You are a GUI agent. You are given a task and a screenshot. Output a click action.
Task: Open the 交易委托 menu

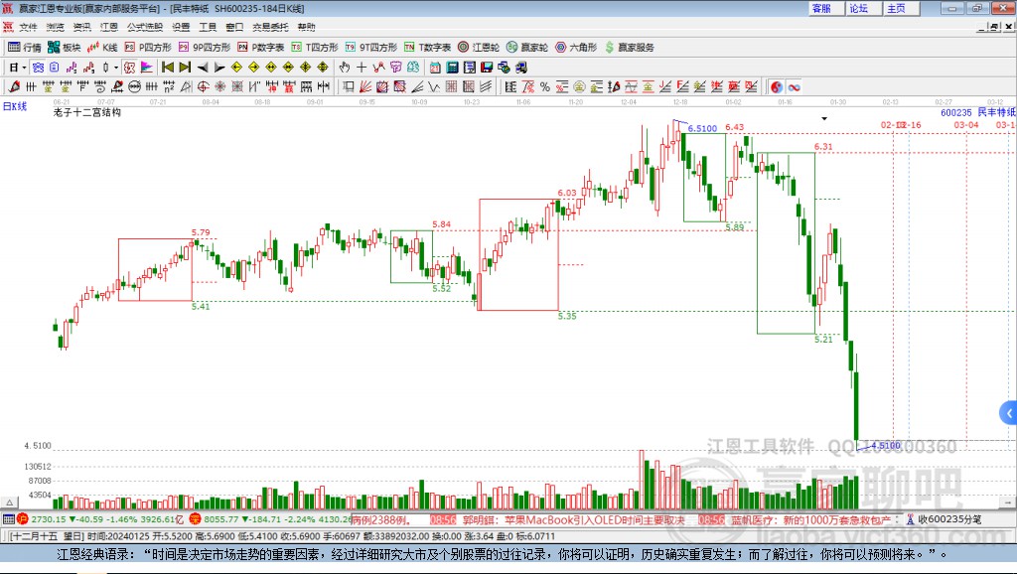tap(270, 27)
